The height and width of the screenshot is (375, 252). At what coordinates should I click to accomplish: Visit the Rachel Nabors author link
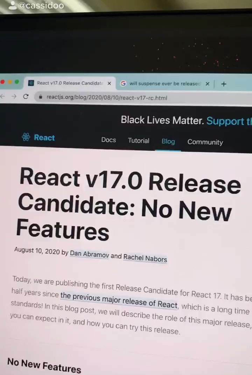click(x=145, y=258)
